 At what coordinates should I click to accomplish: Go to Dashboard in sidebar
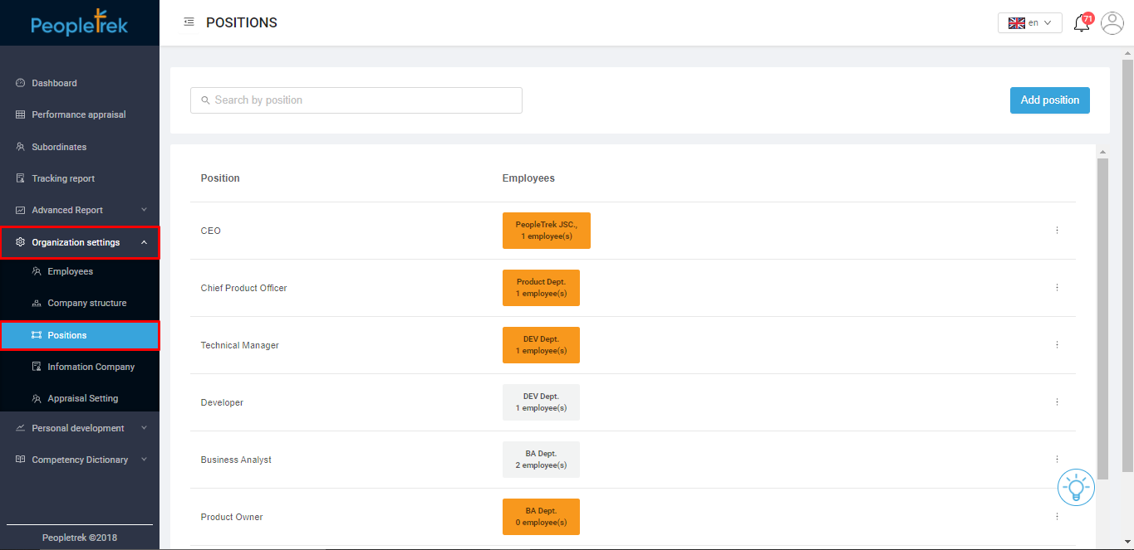point(54,83)
